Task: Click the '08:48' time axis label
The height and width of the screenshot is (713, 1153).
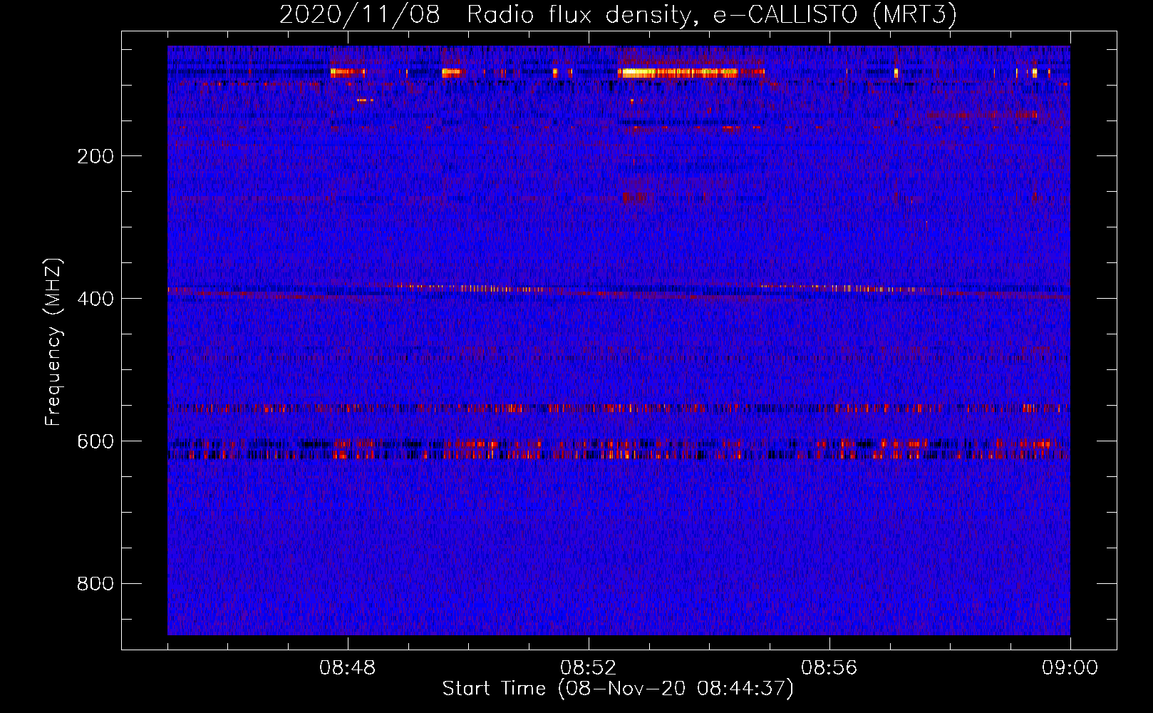Action: pos(348,668)
